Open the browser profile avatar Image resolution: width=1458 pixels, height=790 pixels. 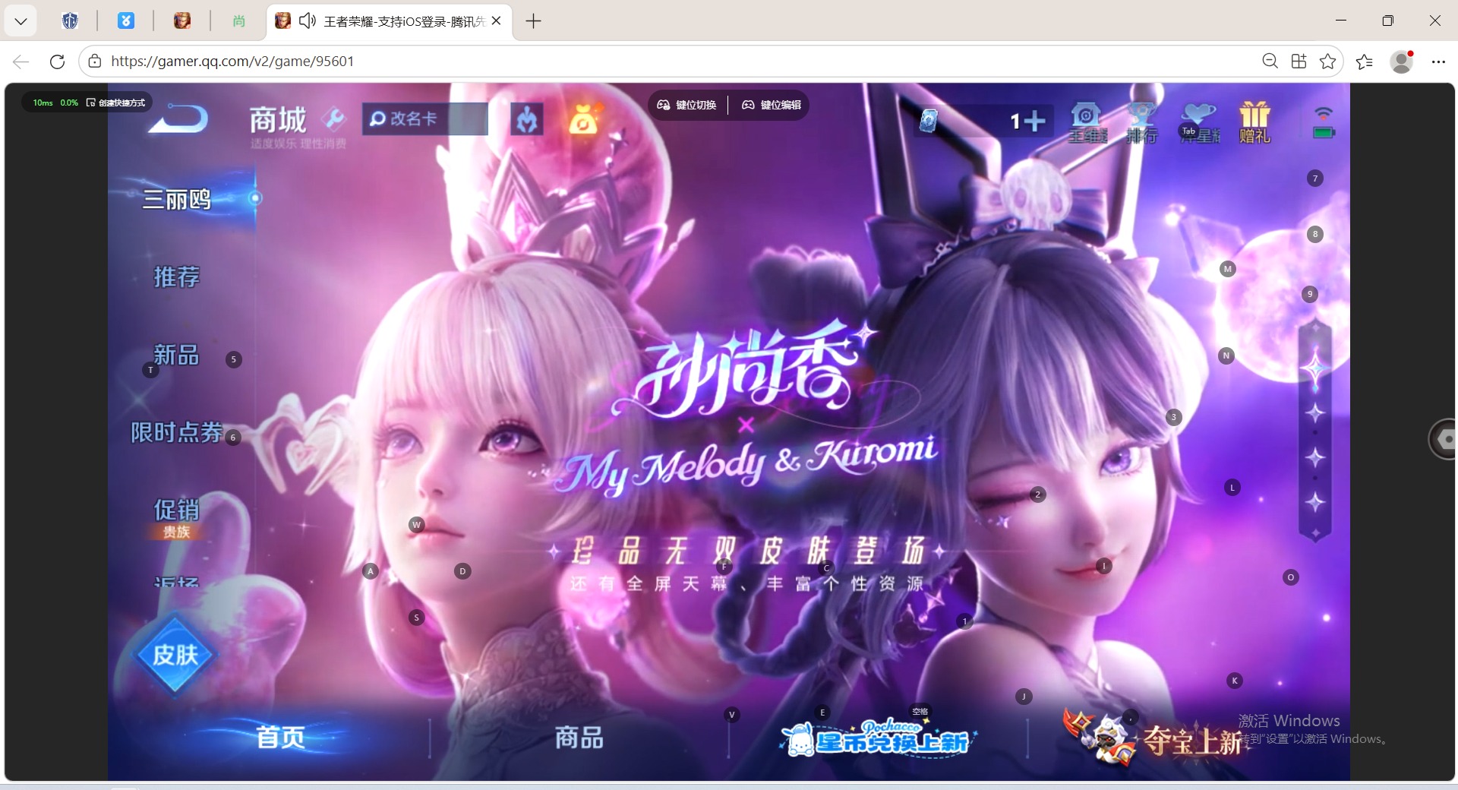(1402, 62)
